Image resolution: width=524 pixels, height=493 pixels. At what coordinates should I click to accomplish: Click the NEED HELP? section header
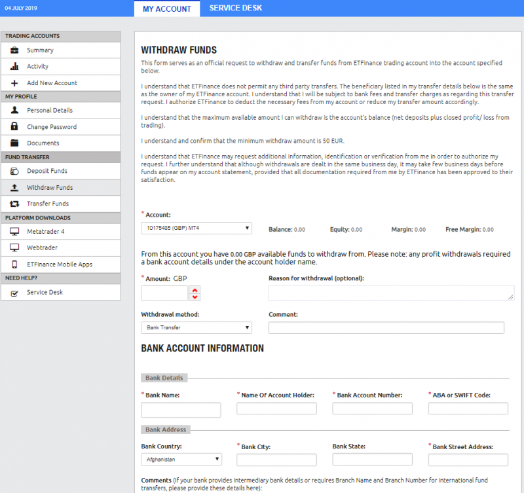coord(61,278)
